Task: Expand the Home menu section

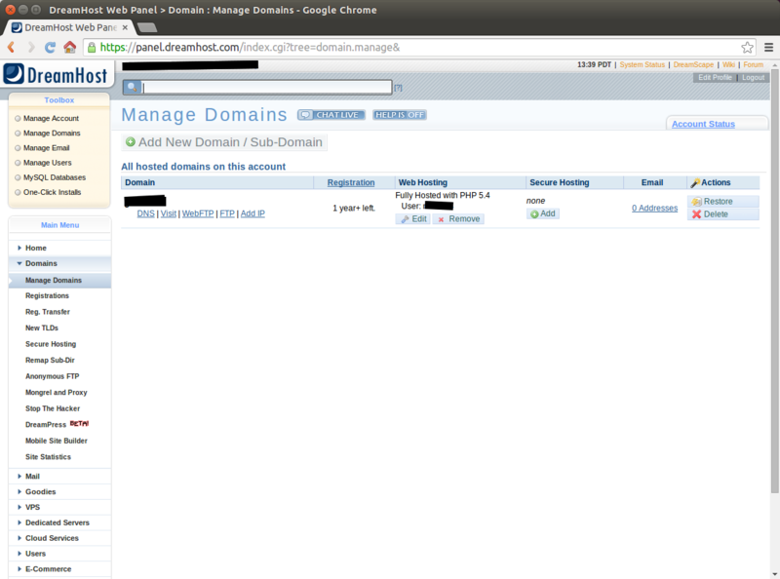Action: tap(59, 248)
